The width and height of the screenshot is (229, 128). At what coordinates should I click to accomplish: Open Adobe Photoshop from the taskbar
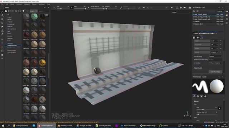point(129,126)
